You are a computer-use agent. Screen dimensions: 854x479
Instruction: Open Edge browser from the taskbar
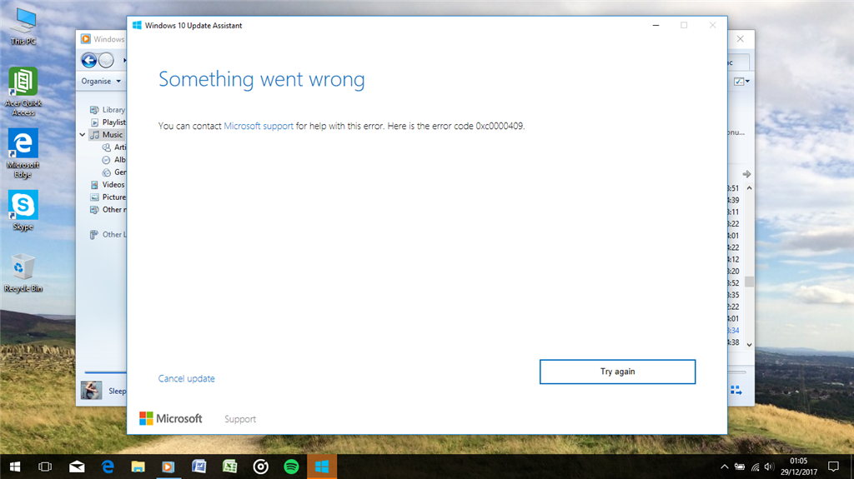click(108, 467)
